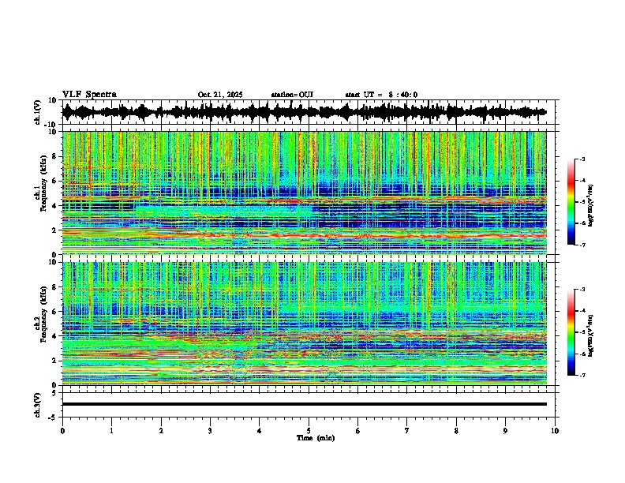Click the "4" kHz tick on ch.2 spectrogram axis
The image size is (625, 483).
point(54,336)
